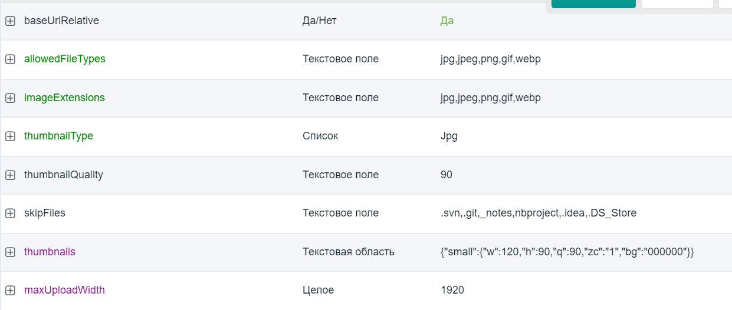Image resolution: width=732 pixels, height=310 pixels.
Task: Click the green button at the top
Action: (x=593, y=4)
